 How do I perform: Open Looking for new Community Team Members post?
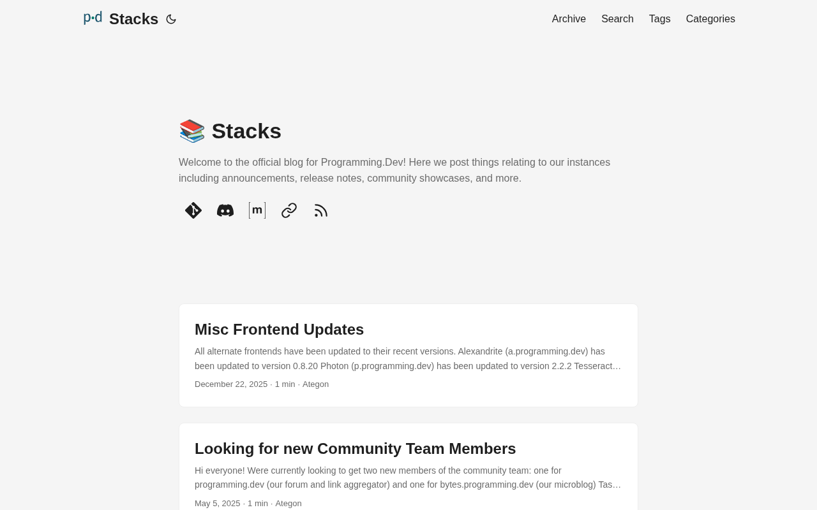click(355, 449)
